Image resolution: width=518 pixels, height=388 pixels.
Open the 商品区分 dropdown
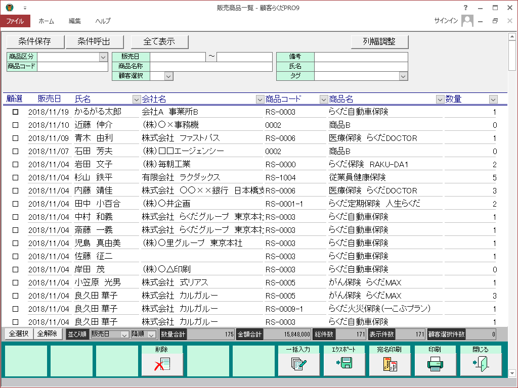(x=103, y=57)
